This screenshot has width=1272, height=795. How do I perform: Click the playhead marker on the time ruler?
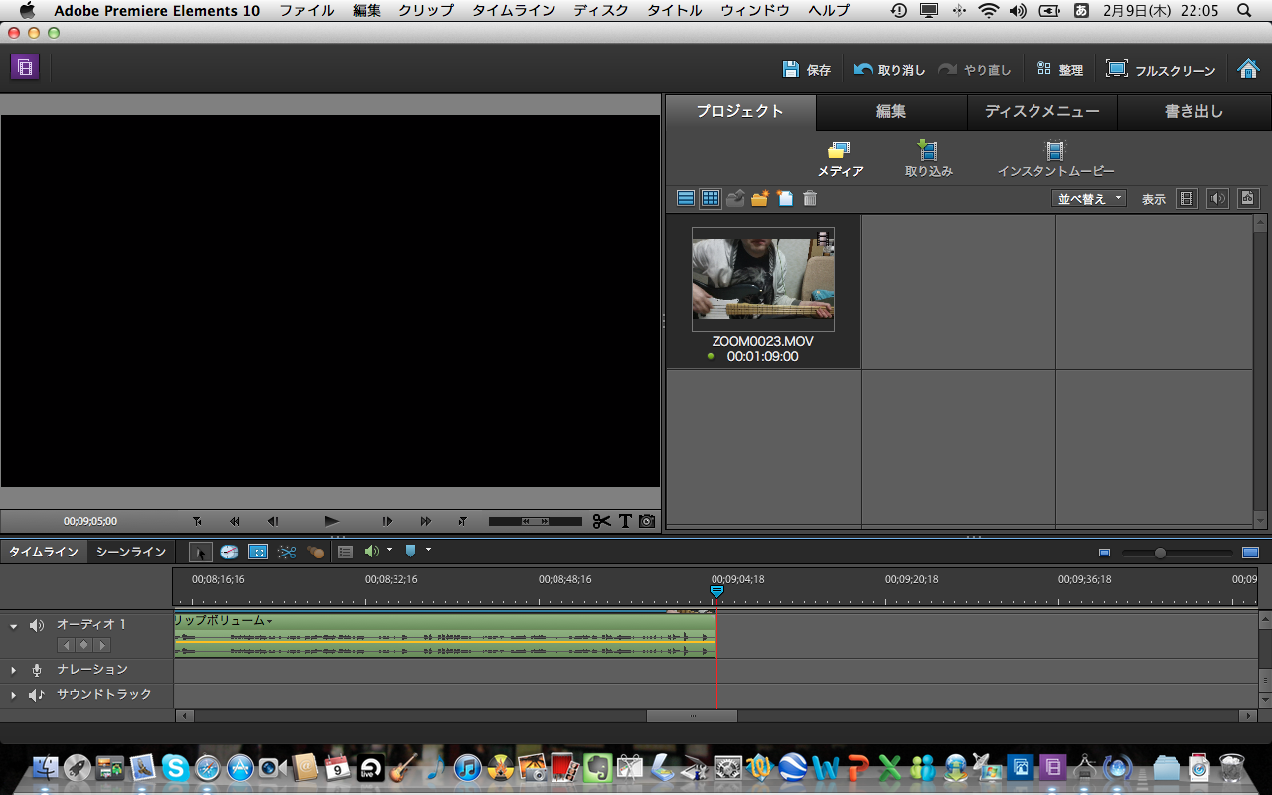pyautogui.click(x=716, y=591)
